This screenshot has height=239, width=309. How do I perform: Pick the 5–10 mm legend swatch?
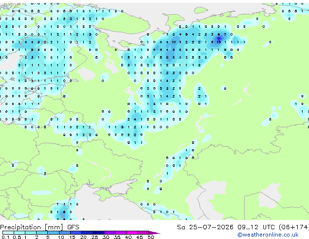(53, 233)
